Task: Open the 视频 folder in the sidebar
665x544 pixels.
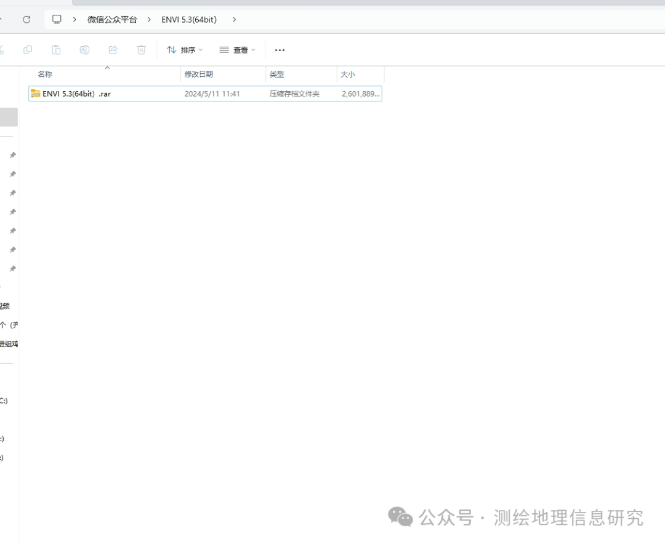Action: pos(6,305)
